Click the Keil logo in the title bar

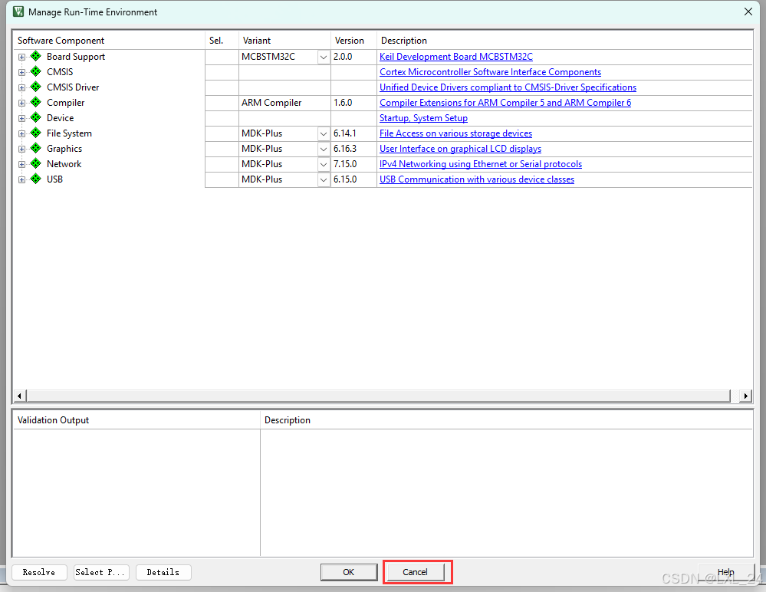[x=18, y=12]
